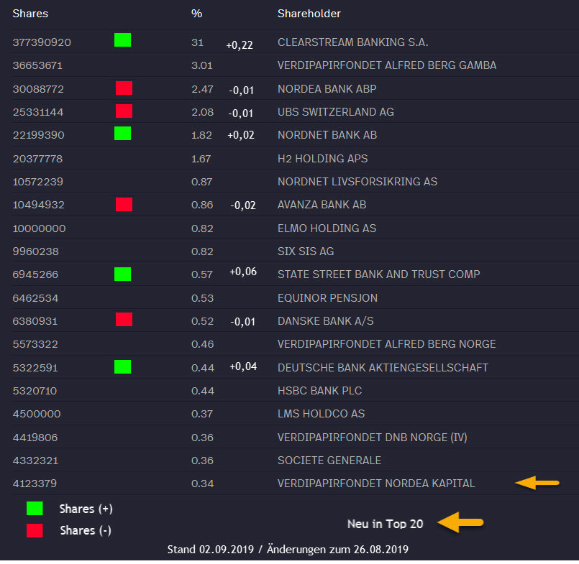Select VERDIPAPIRFONDET NORDEA KAPITAL name
This screenshot has width=579, height=564.
pos(376,484)
